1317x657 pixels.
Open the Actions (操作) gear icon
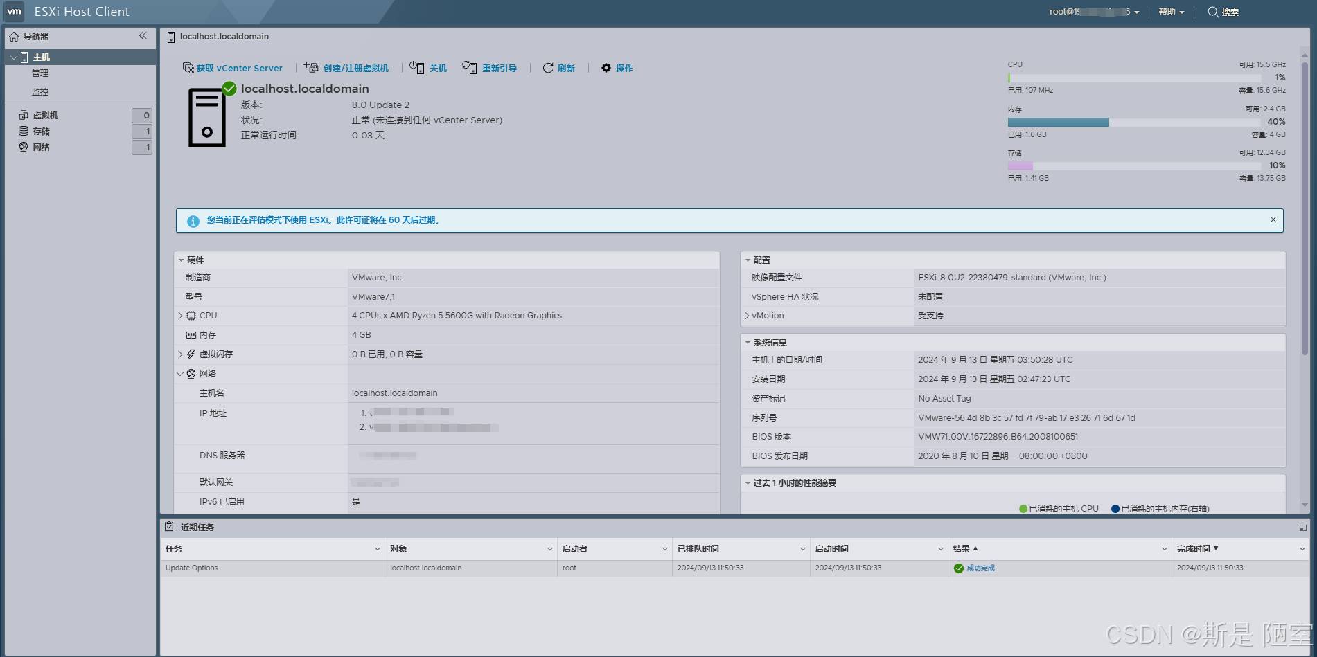(606, 68)
